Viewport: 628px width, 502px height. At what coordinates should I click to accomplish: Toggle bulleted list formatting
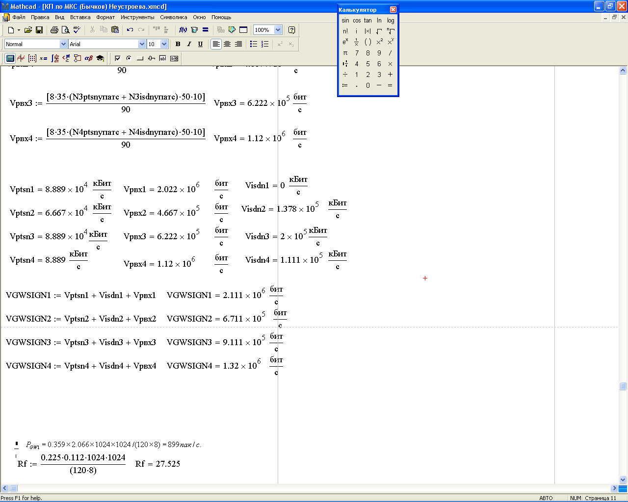point(254,44)
